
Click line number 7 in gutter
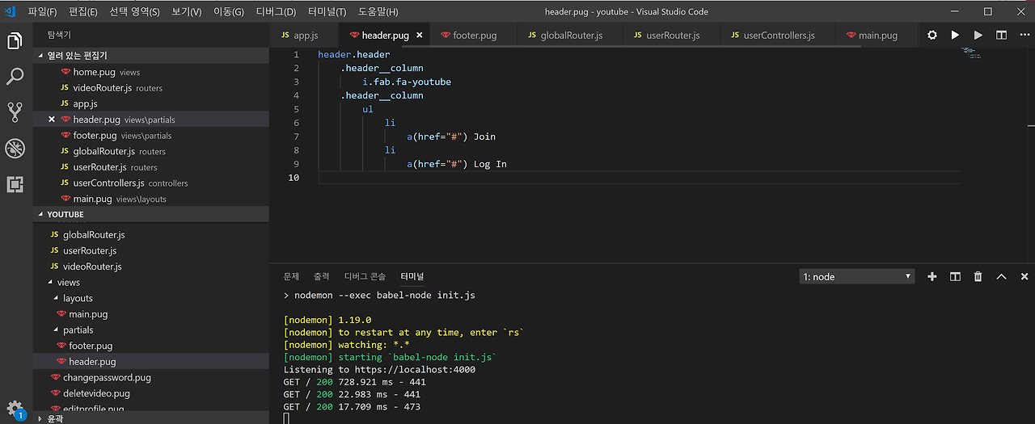296,136
